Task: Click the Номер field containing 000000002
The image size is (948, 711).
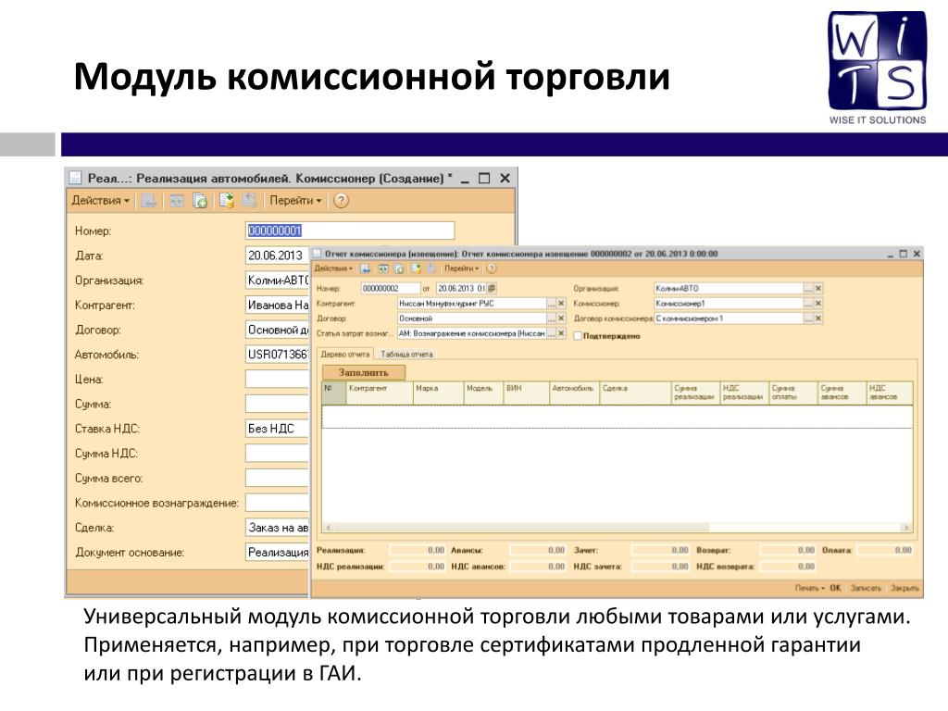Action: (x=391, y=289)
